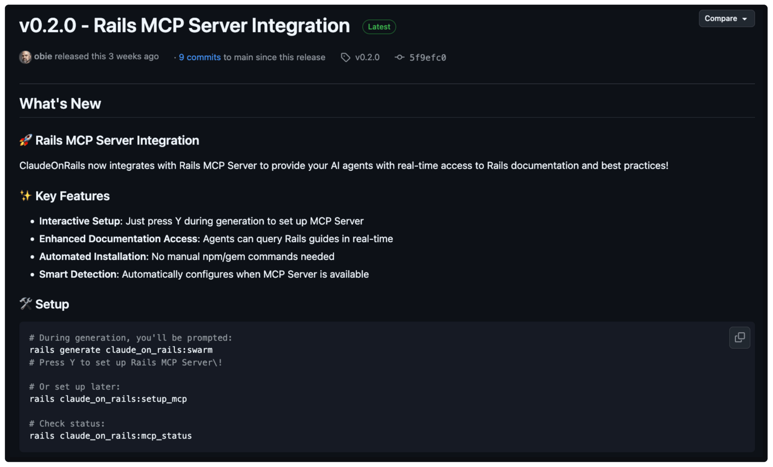Click the rails claude_on_rails:setup_mcp line

click(108, 399)
